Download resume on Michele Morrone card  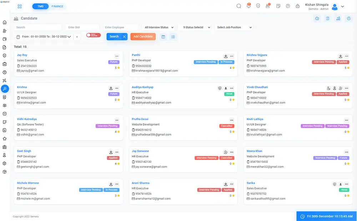click(111, 184)
